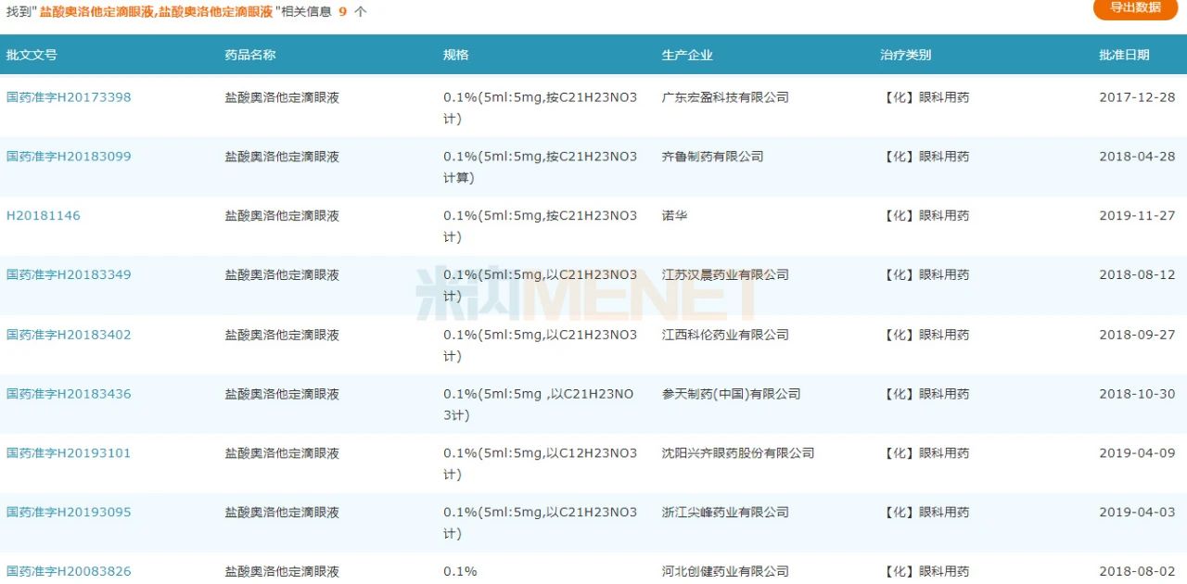1187x584 pixels.
Task: Click approval date 2017-12-28
Action: pos(1137,97)
